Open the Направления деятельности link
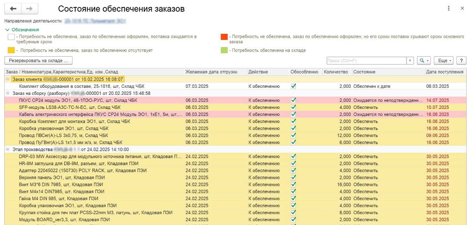This screenshot has width=467, height=225. (x=95, y=21)
